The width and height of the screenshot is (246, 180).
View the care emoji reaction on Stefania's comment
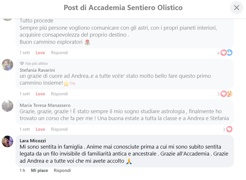[230, 94]
